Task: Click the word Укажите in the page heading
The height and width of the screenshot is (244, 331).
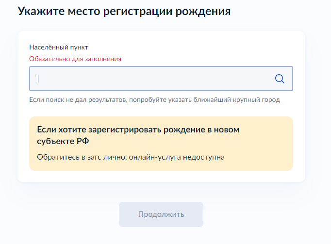Action: tap(39, 11)
